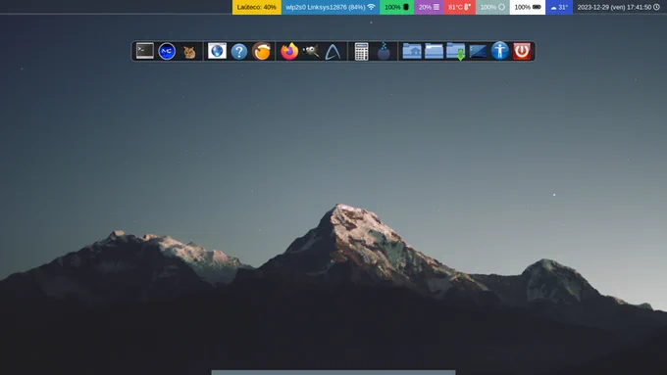
Task: Click the dark blue desktop wallpaper icon
Action: (478, 51)
